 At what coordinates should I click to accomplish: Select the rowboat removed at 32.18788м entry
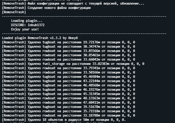[68, 115]
